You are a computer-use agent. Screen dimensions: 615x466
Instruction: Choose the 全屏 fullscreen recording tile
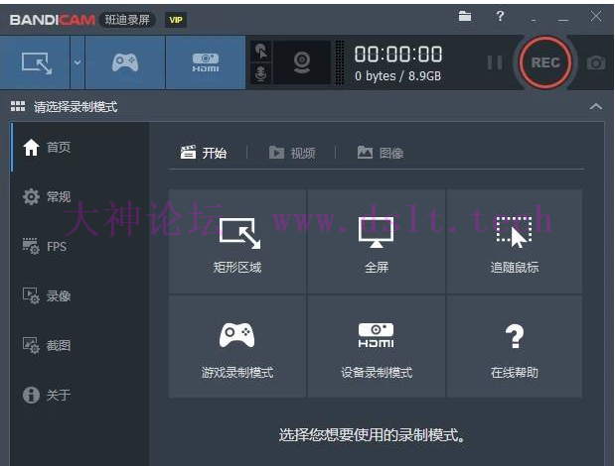click(x=377, y=243)
